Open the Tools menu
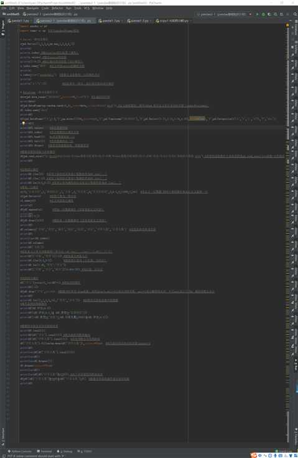298x458 pixels. [78, 8]
